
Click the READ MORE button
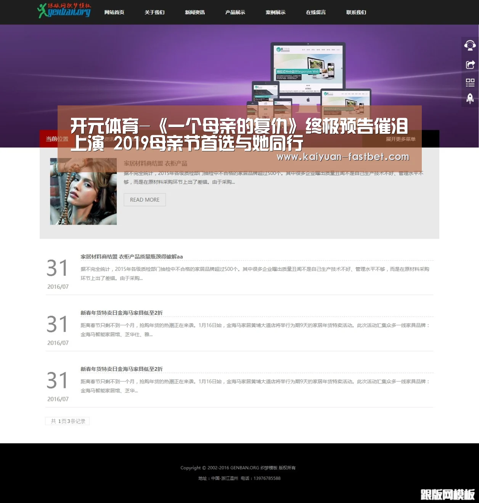[145, 200]
